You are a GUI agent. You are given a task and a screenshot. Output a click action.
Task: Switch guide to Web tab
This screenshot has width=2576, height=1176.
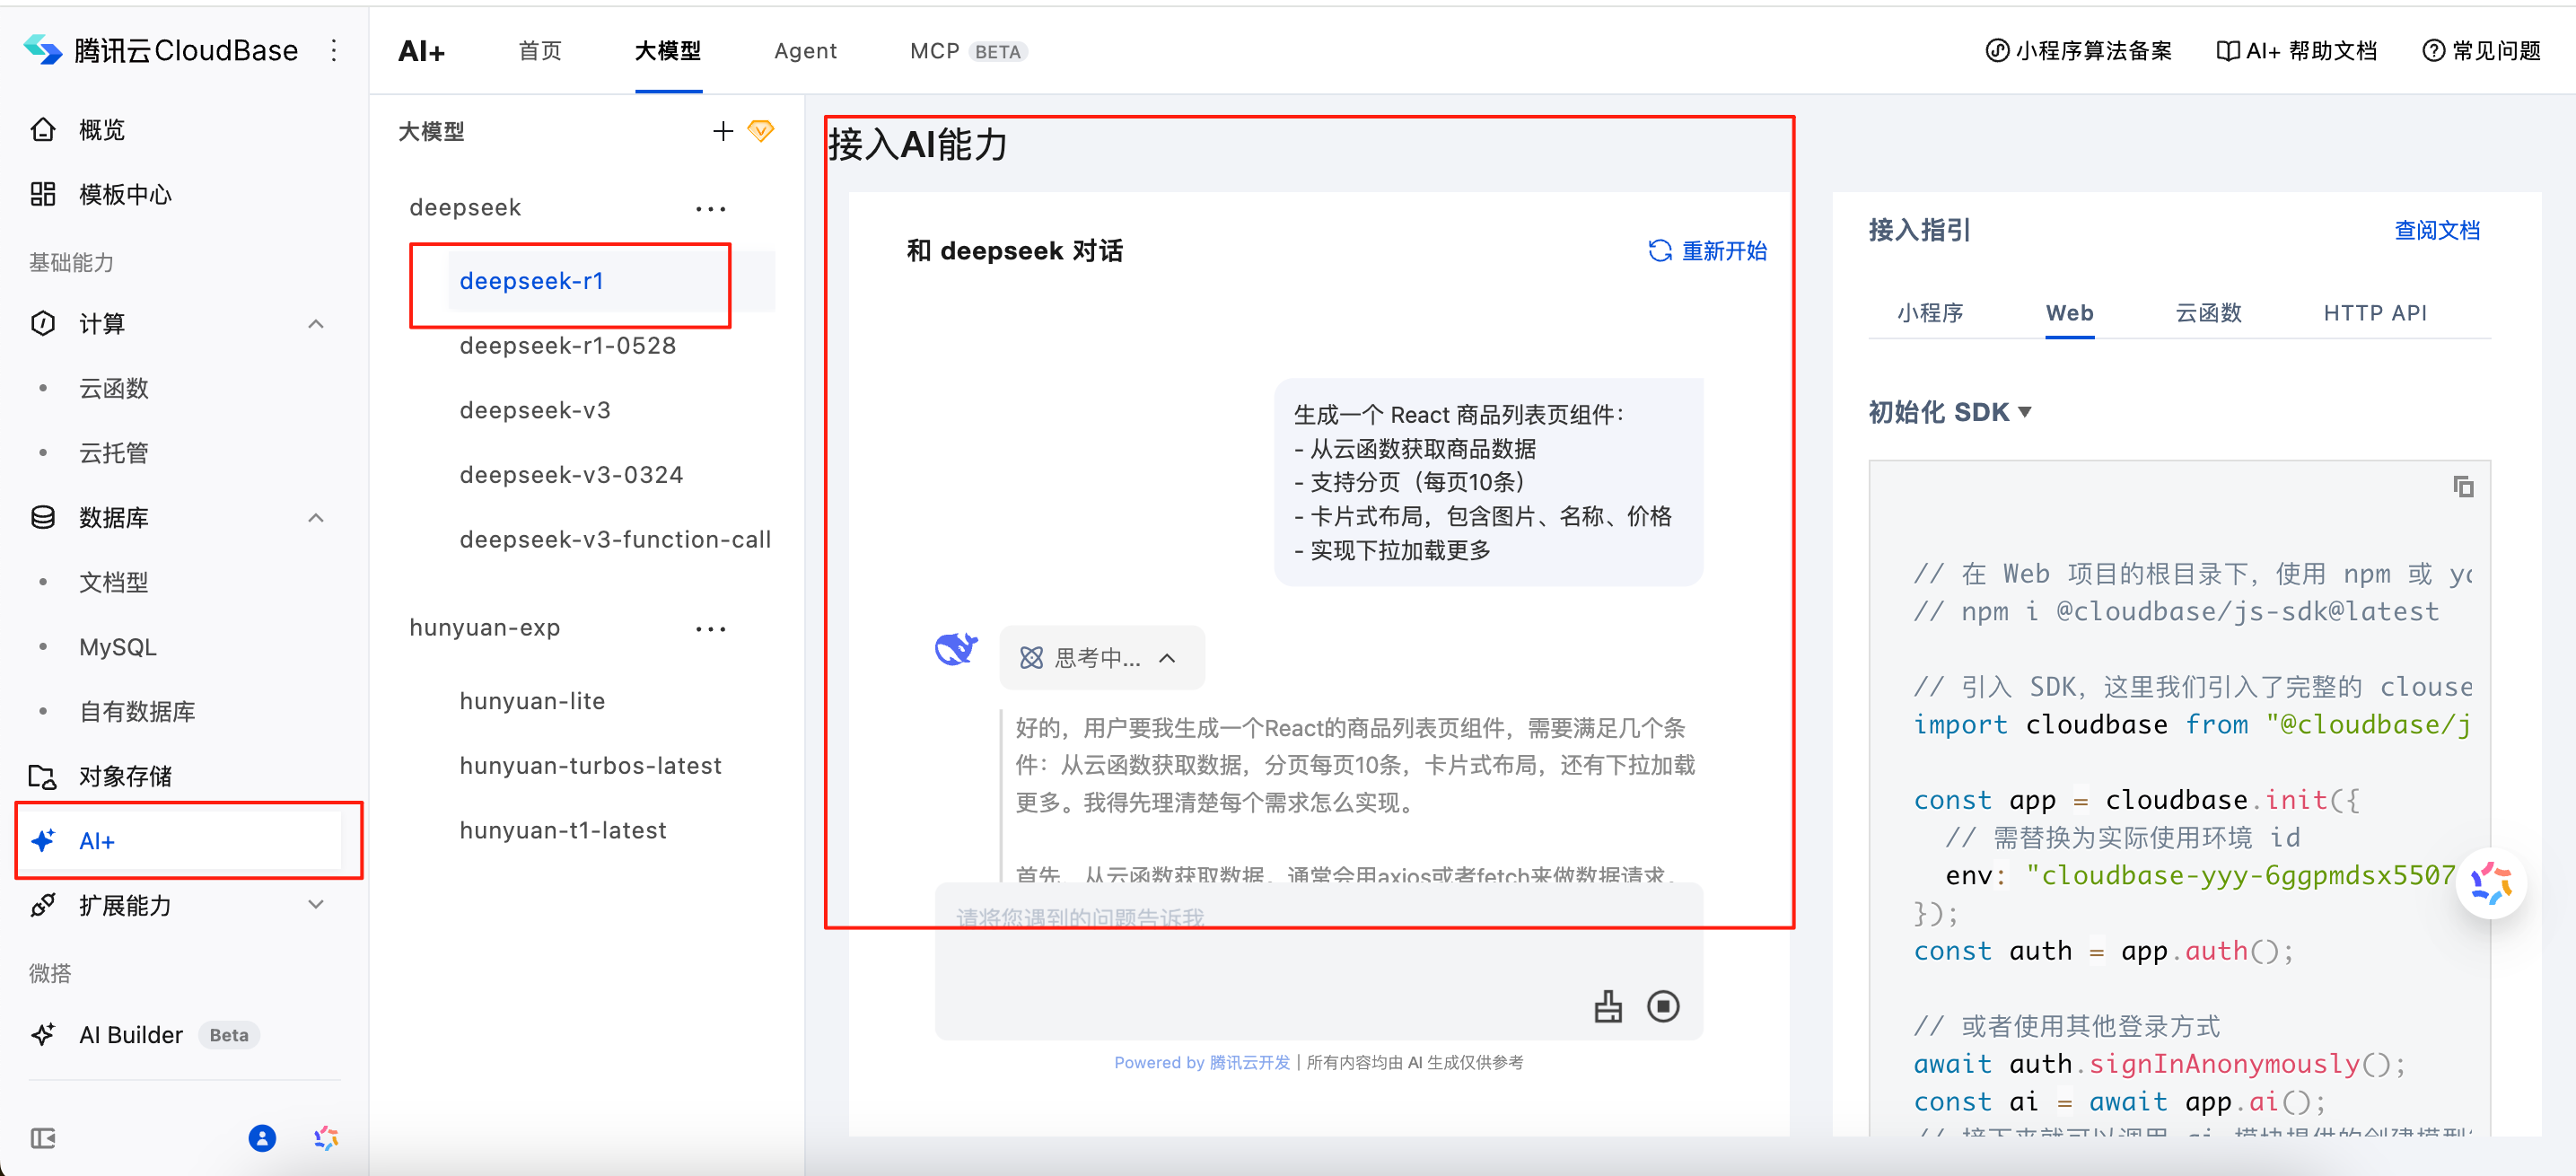(2069, 313)
